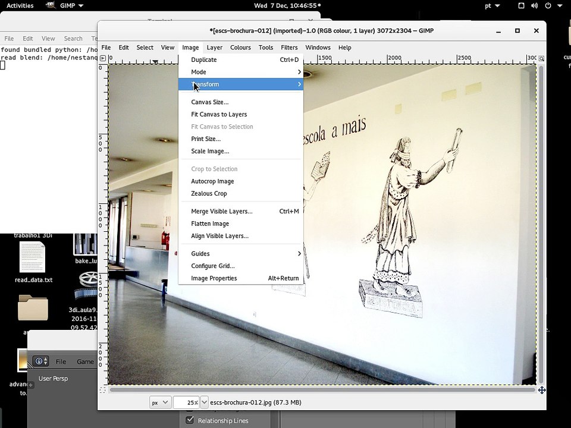
Task: Open GIMP's File menu
Action: tap(106, 48)
